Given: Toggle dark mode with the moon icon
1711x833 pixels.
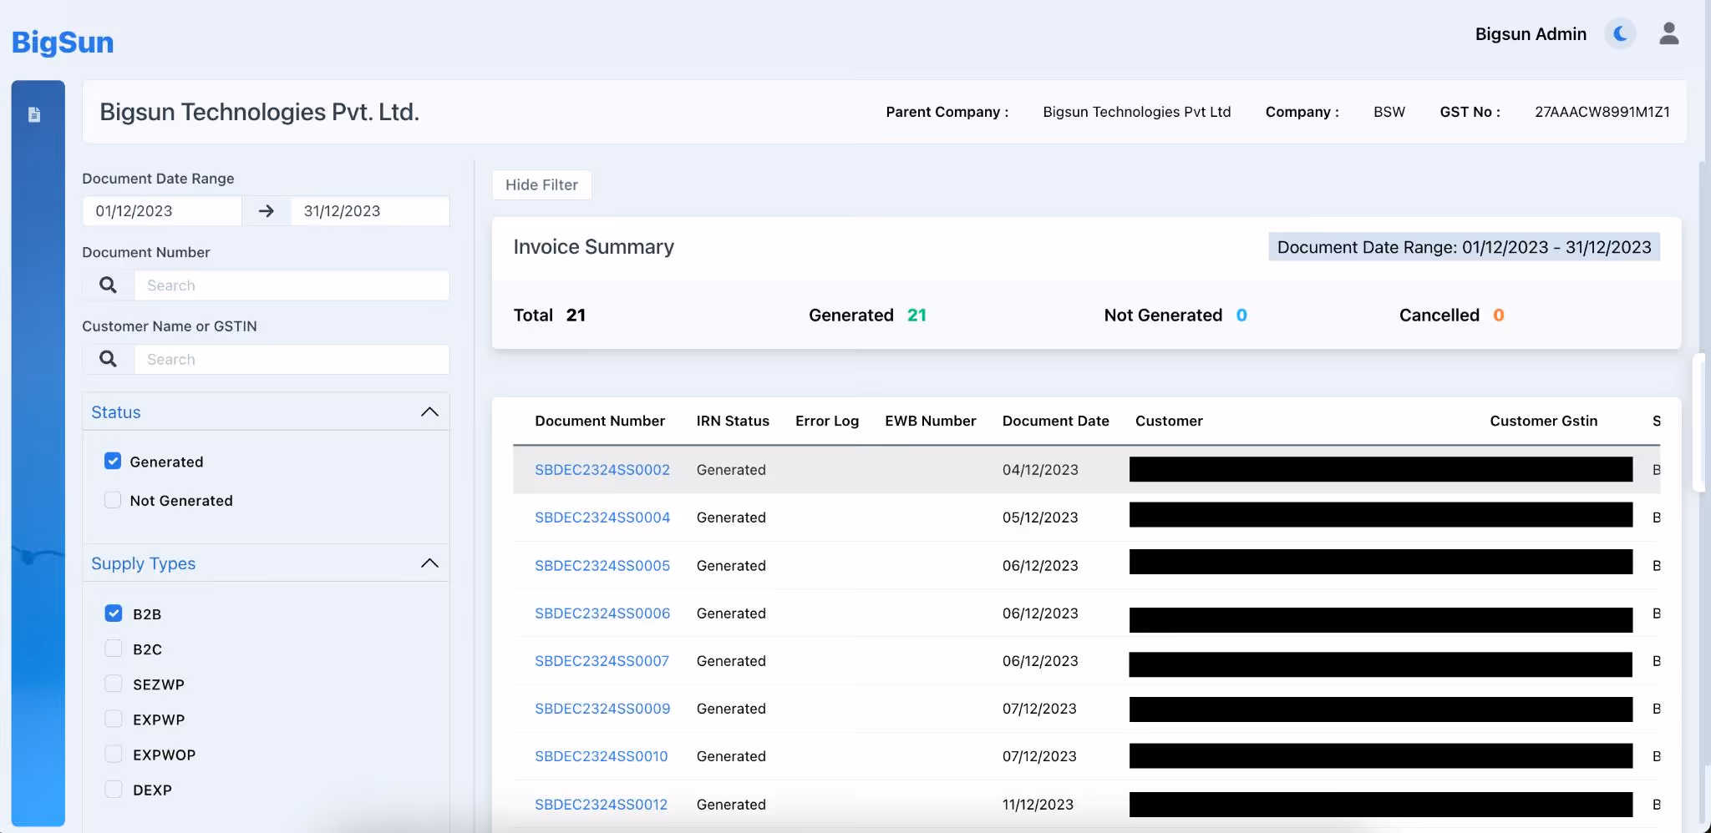Looking at the screenshot, I should coord(1620,34).
